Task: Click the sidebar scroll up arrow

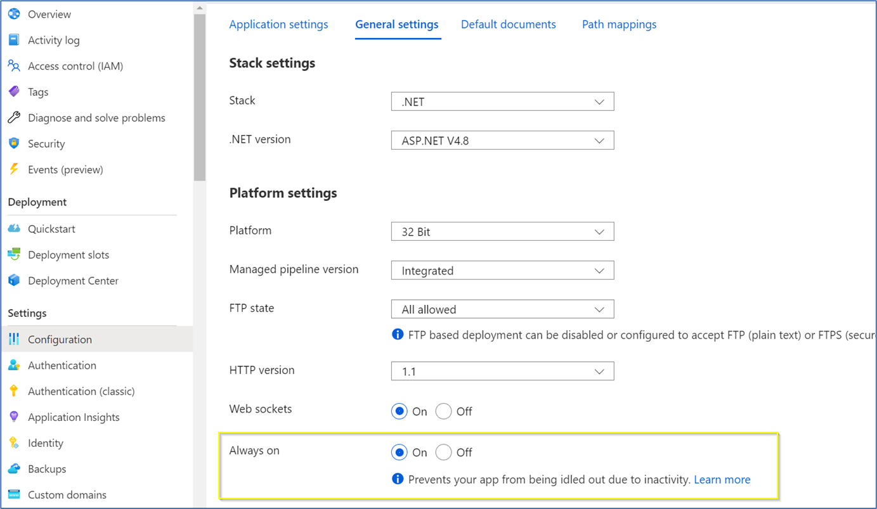Action: click(x=200, y=8)
